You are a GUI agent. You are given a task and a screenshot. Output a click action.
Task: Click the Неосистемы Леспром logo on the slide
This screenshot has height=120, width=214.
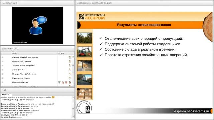[x=92, y=17]
